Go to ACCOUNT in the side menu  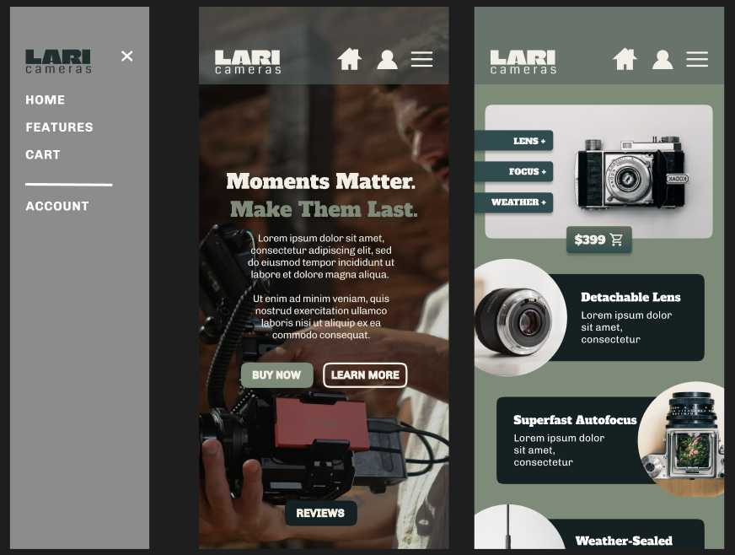coord(57,206)
